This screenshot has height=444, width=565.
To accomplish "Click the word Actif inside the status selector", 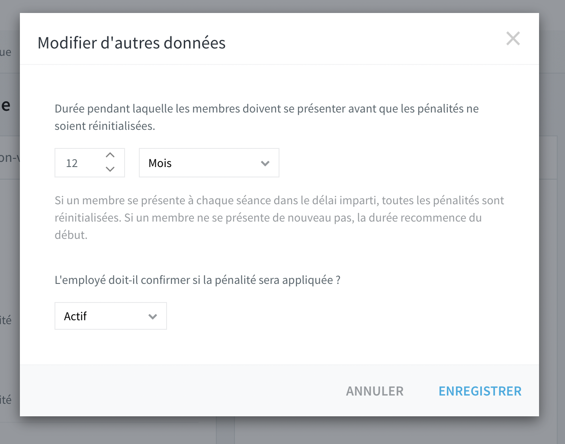I will click(75, 316).
